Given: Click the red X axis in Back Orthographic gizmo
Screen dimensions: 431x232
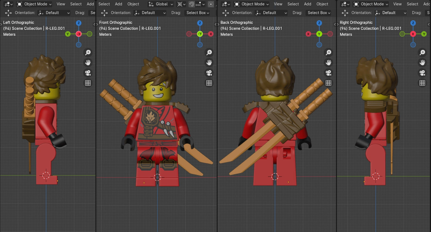Looking at the screenshot, I should tap(308, 34).
